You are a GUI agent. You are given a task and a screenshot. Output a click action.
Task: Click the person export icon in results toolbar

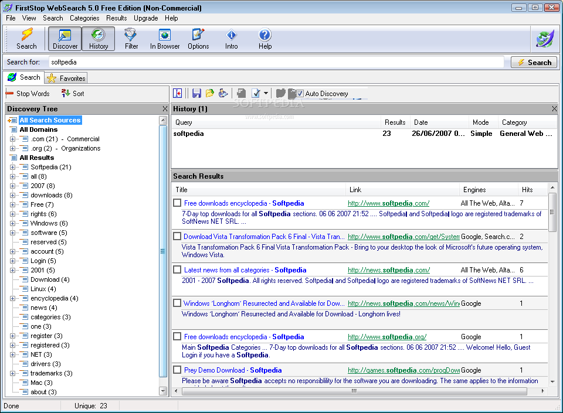coord(223,93)
